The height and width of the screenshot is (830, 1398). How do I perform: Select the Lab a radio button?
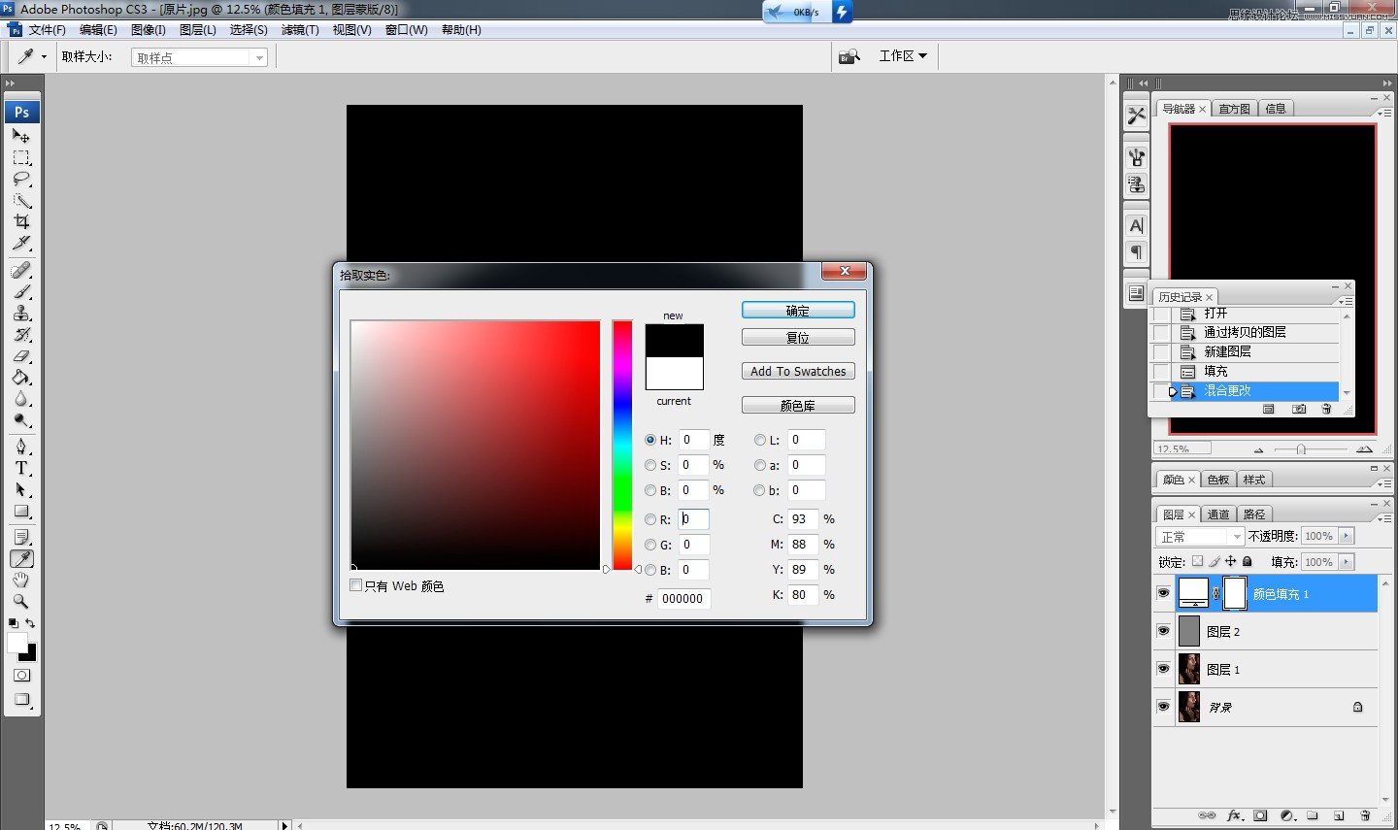(760, 465)
